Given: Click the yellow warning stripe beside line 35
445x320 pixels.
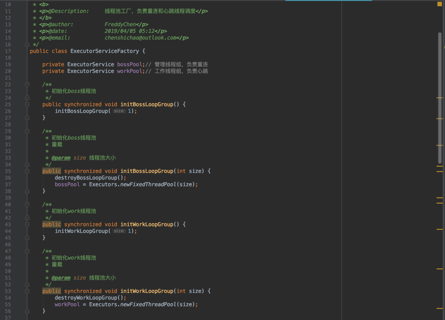Looking at the screenshot, I should 439,171.
